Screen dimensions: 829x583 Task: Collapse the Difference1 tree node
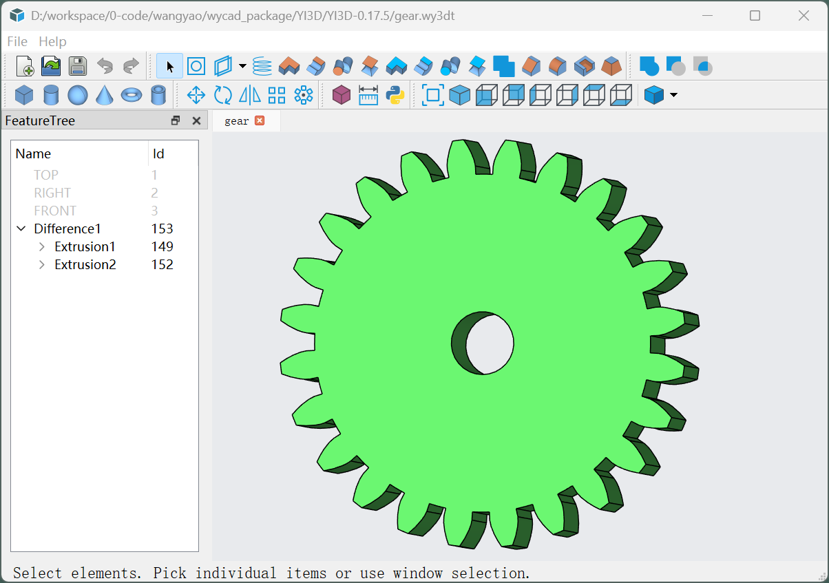point(21,229)
